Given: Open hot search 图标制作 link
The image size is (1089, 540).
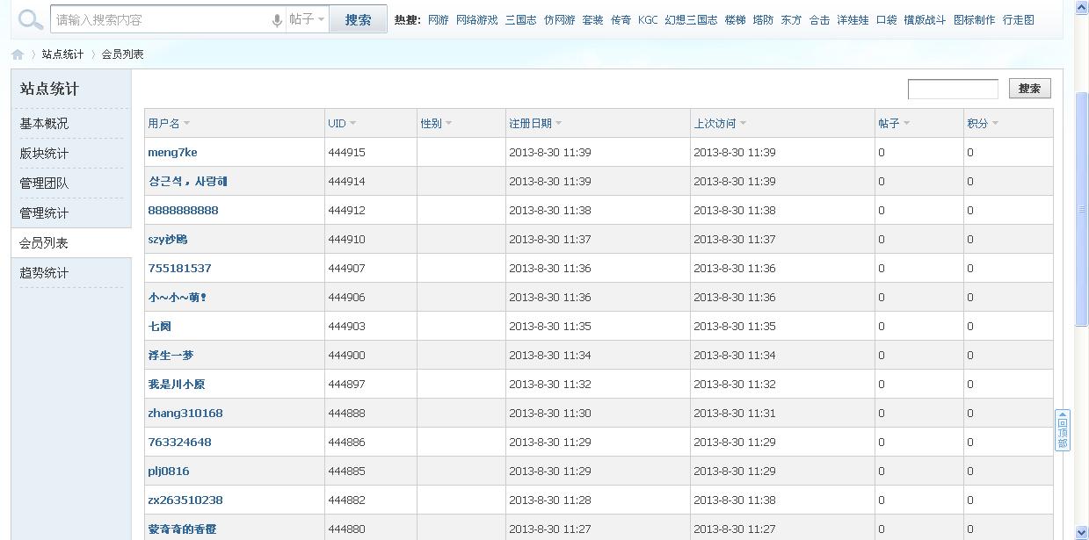Looking at the screenshot, I should click(974, 20).
